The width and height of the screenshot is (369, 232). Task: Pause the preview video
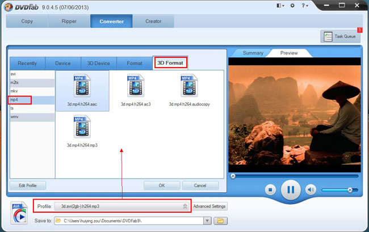[x=291, y=189]
